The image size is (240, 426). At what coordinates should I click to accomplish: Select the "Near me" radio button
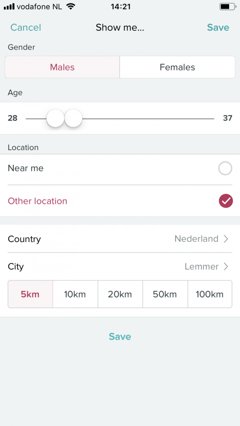pyautogui.click(x=225, y=168)
